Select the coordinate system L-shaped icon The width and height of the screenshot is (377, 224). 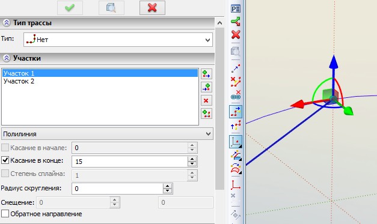236,185
